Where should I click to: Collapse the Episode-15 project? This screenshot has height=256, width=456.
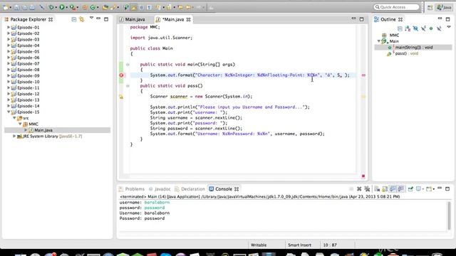[x=9, y=112]
